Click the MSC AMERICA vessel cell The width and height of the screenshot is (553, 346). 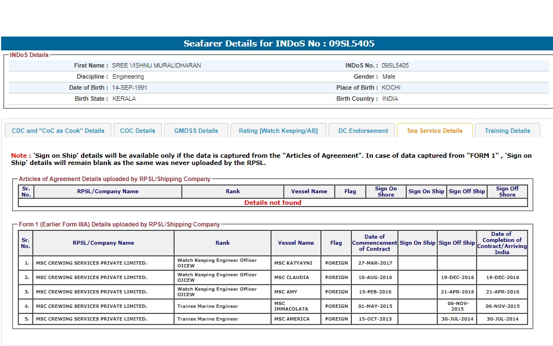point(291,319)
